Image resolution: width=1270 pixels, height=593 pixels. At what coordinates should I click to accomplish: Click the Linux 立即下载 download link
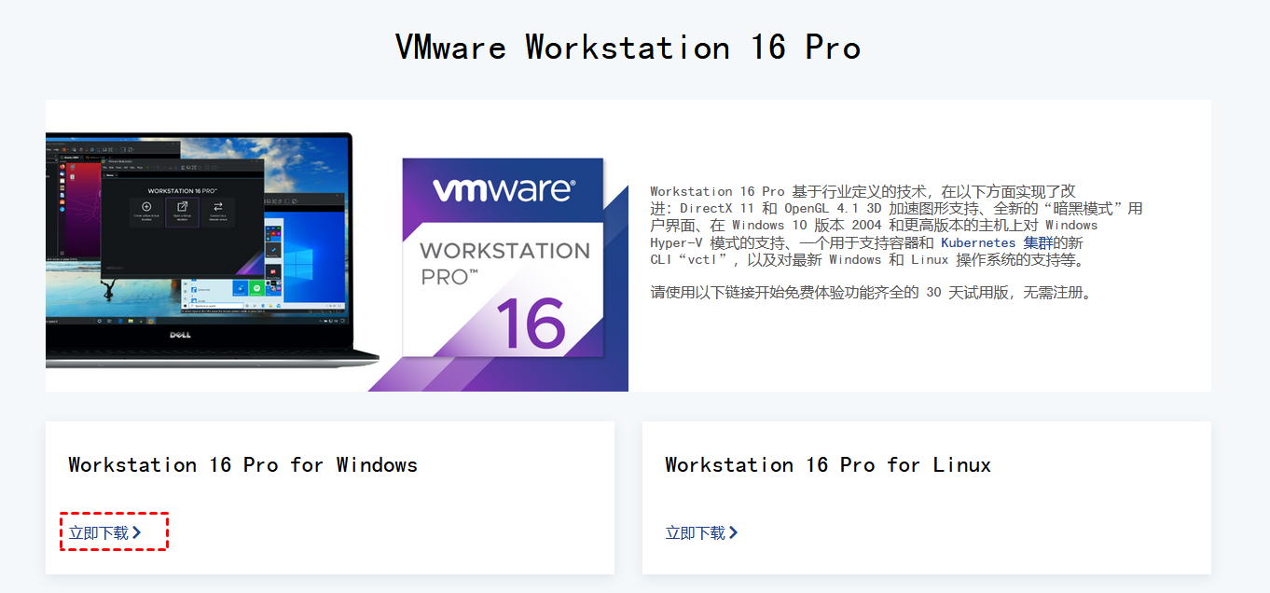701,532
